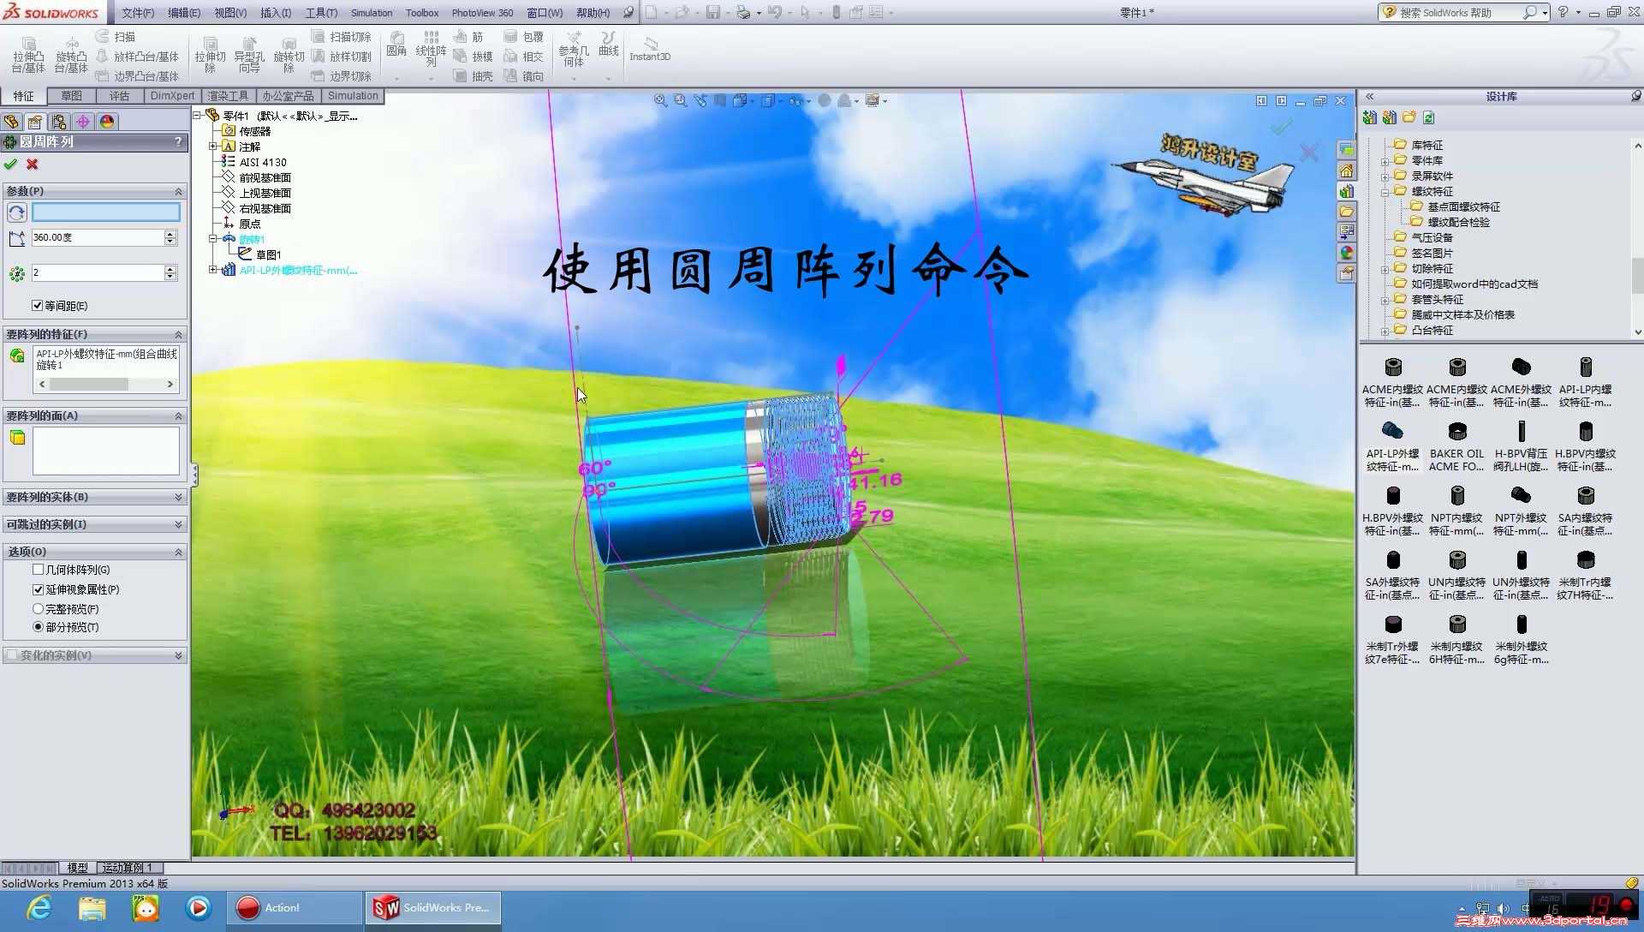The height and width of the screenshot is (932, 1644).
Task: Collapse the 要阵列的特征(F) section
Action: (178, 334)
